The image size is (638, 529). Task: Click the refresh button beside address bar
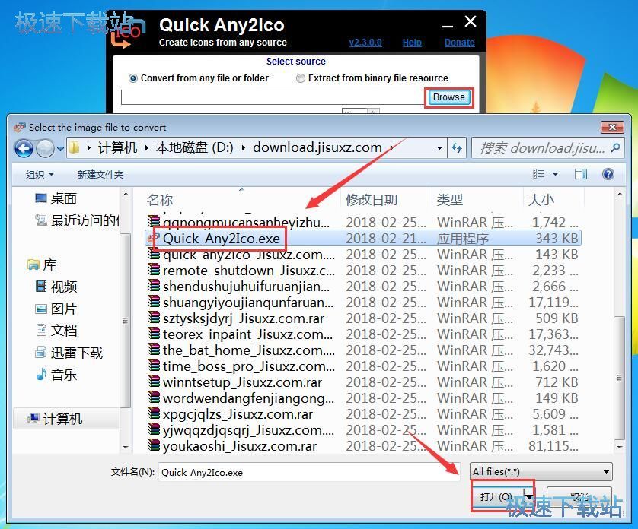click(x=457, y=148)
